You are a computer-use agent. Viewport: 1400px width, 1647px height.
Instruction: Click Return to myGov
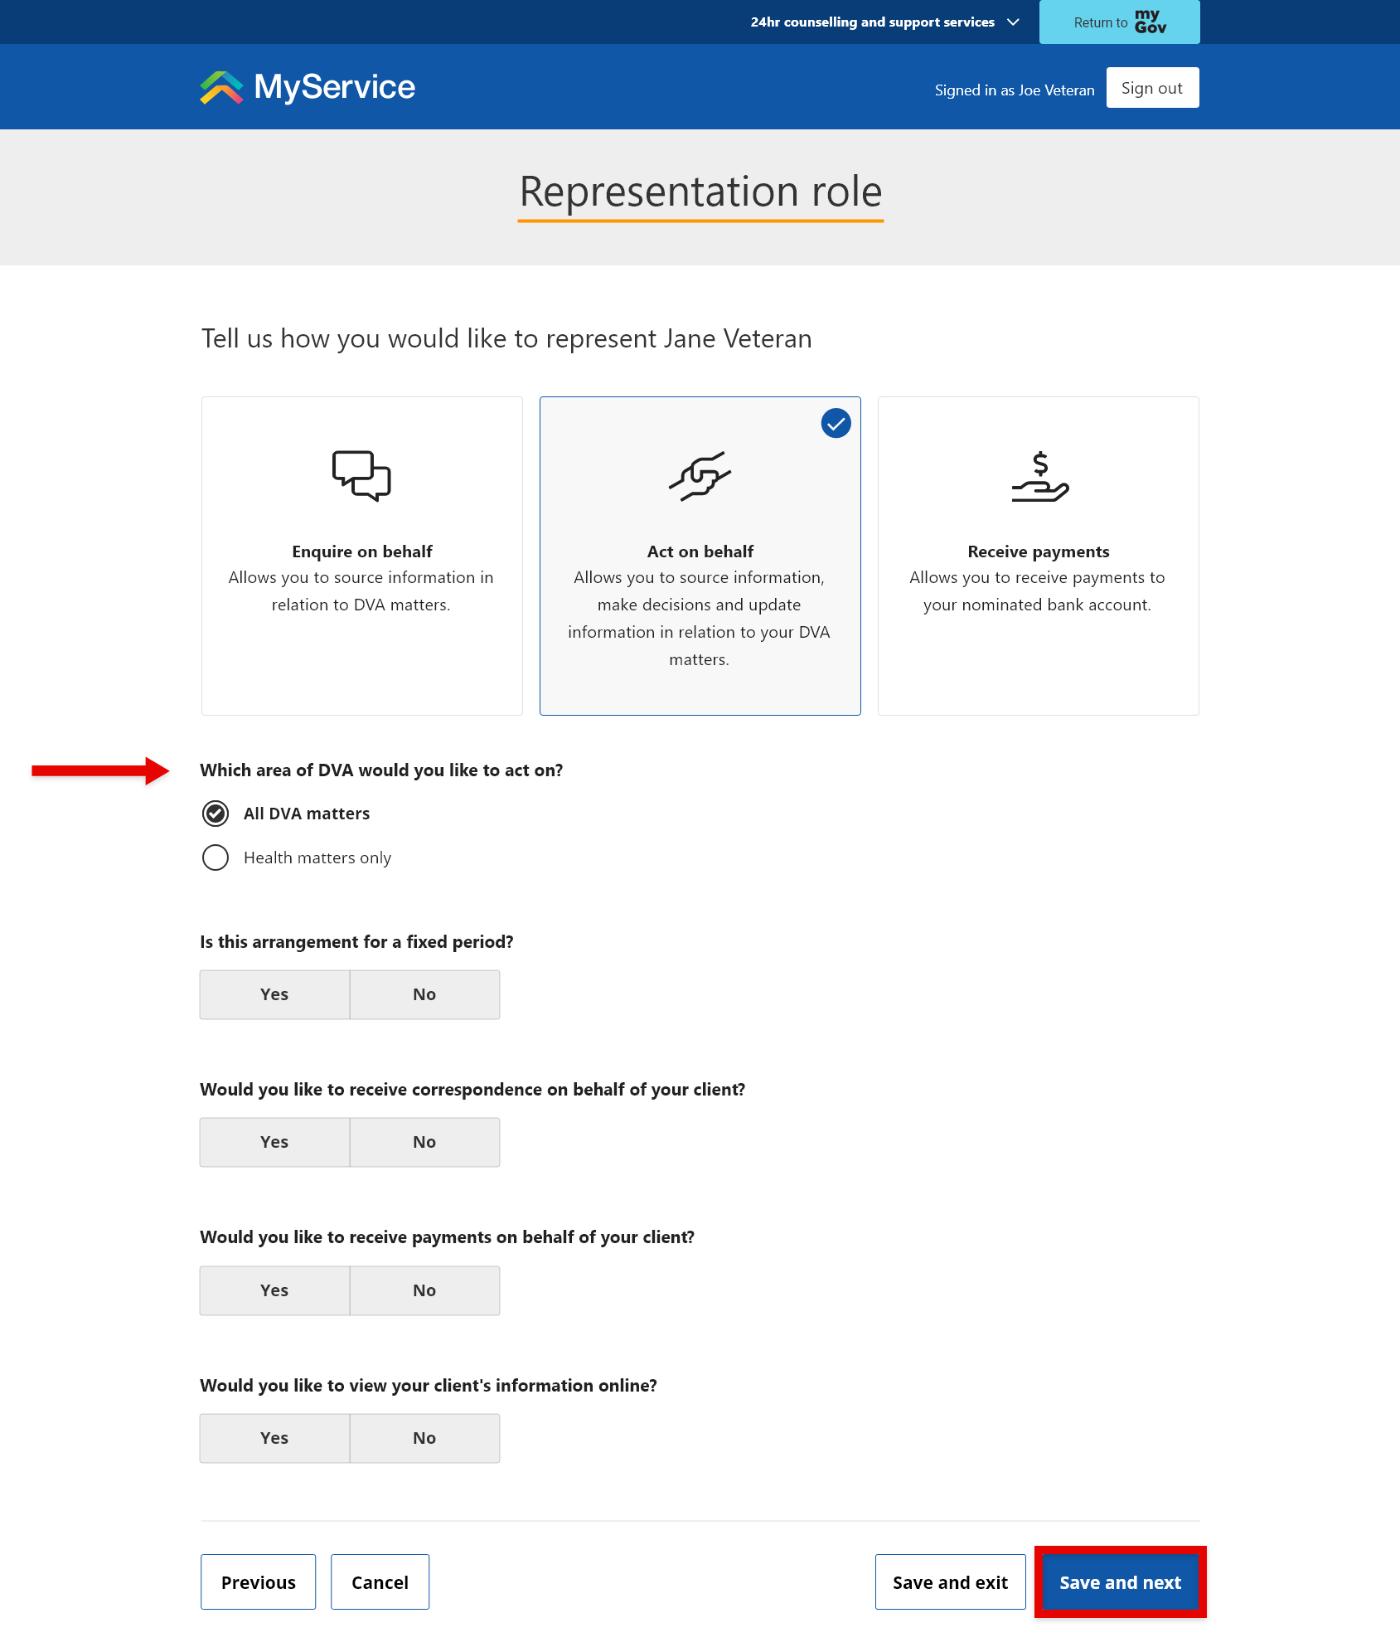pyautogui.click(x=1100, y=22)
